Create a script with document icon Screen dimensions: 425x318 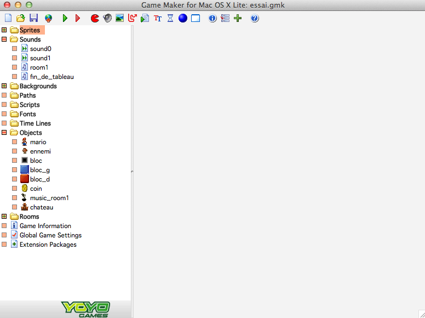145,18
